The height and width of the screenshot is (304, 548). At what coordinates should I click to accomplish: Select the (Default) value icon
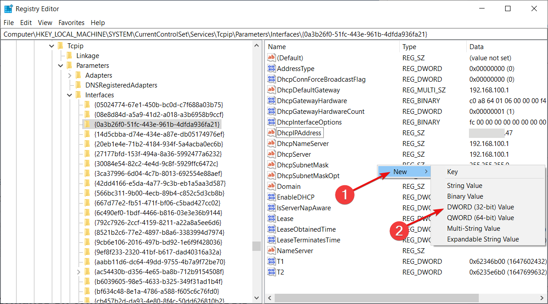[271, 58]
